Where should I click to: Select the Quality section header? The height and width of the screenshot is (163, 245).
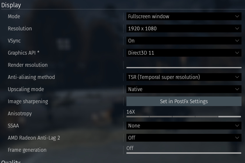click(11, 161)
